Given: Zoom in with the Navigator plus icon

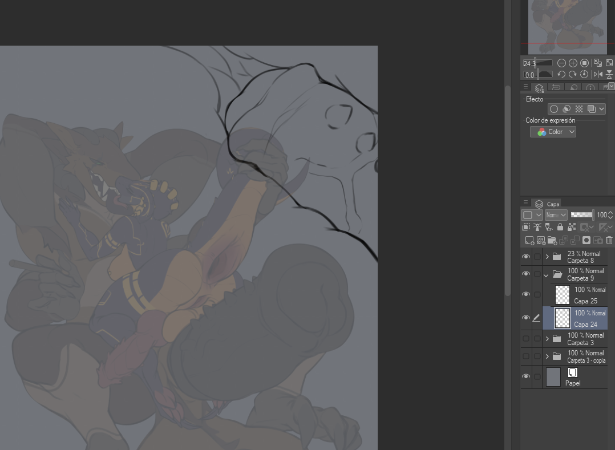Looking at the screenshot, I should (x=573, y=63).
